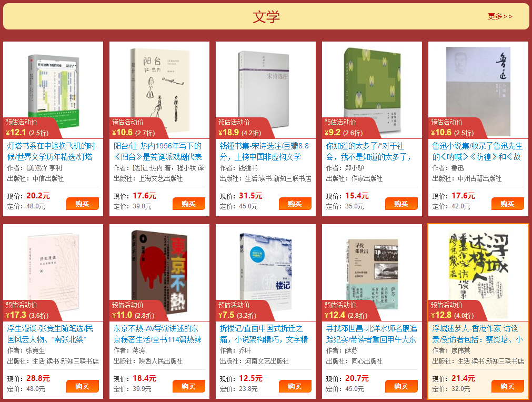The width and height of the screenshot is (532, 402).
Task: Buy the 20.2元 灯塔书系 book
Action: 83,204
